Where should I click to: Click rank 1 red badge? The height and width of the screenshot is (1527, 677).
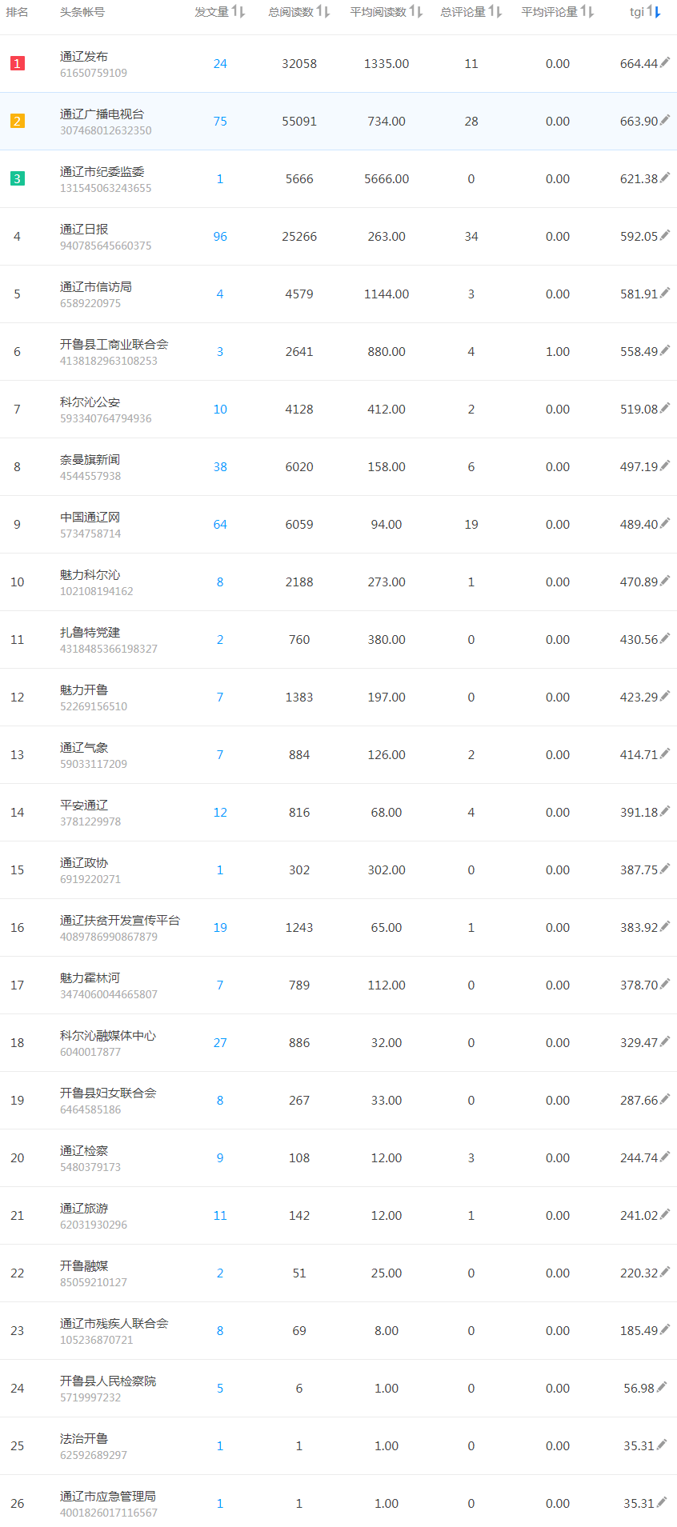[x=18, y=63]
